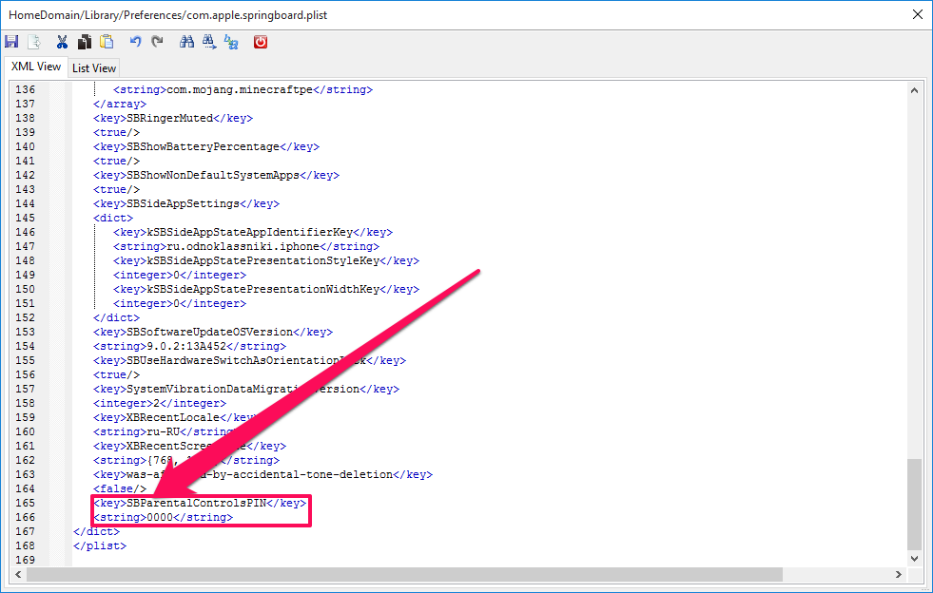
Task: Undo the last edit
Action: pyautogui.click(x=135, y=42)
